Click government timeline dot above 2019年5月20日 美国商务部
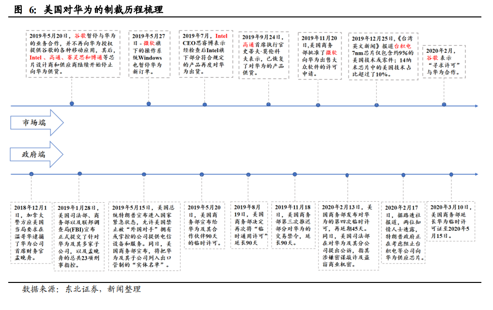This screenshot has height=310, width=493. [202, 175]
